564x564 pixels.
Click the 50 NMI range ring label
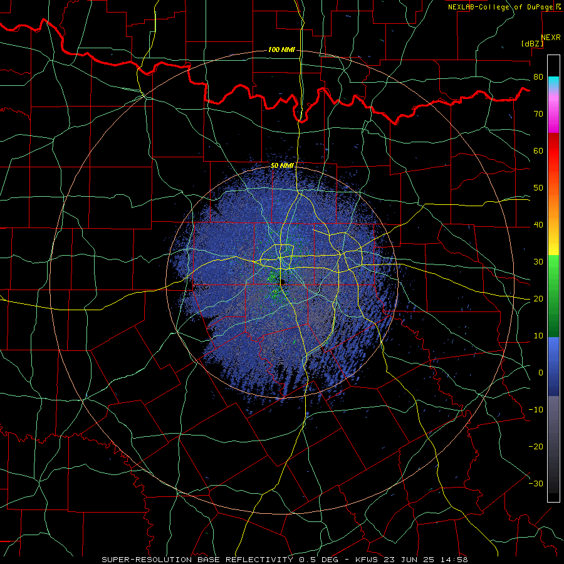point(282,166)
